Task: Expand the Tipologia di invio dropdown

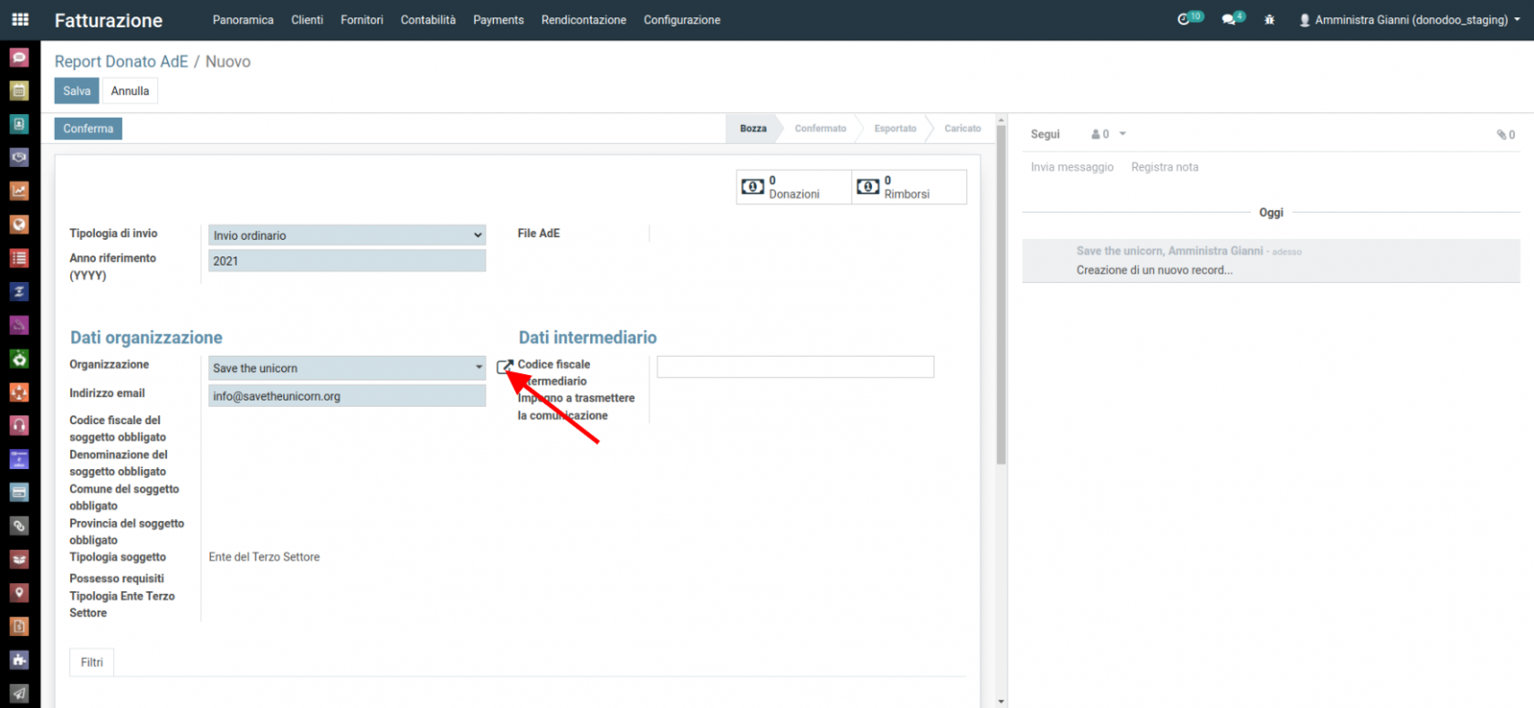Action: (x=347, y=235)
